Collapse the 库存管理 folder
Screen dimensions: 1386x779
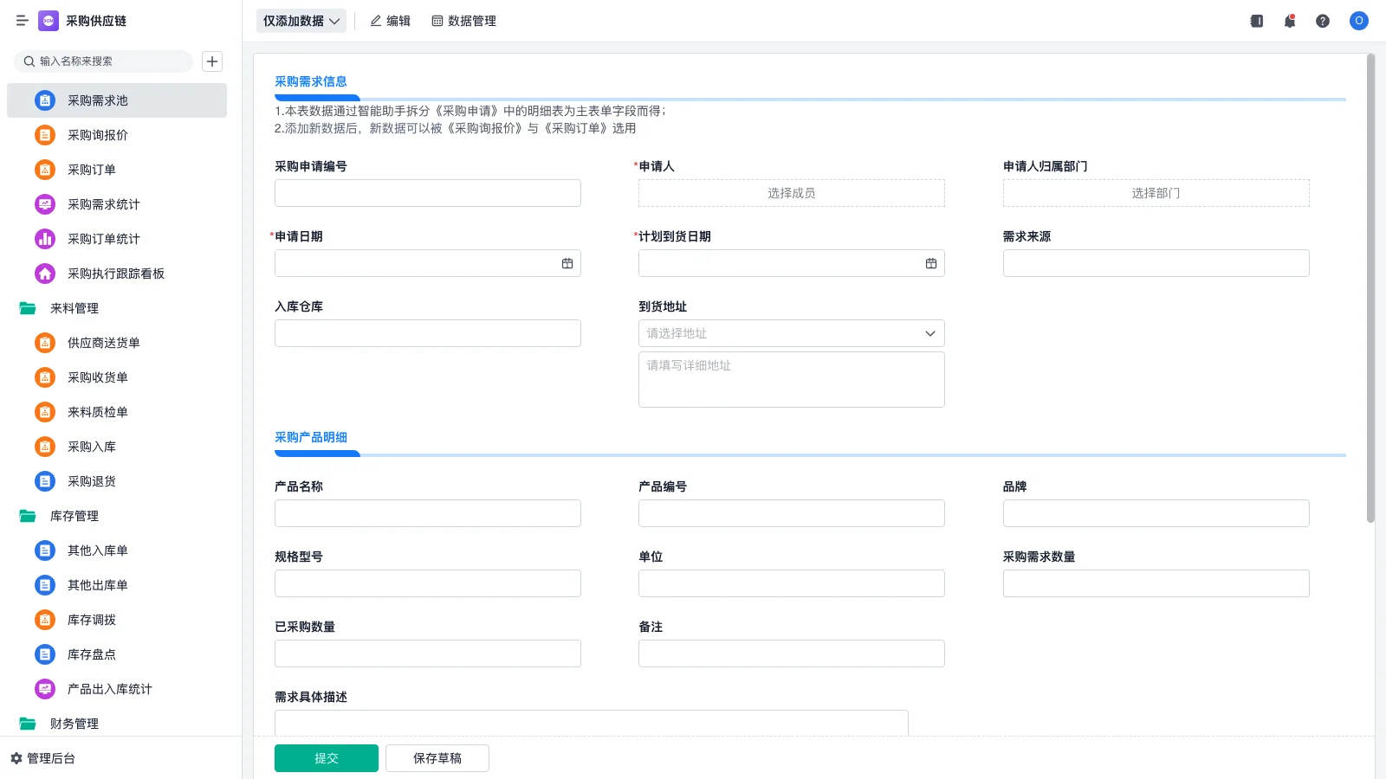(x=28, y=516)
